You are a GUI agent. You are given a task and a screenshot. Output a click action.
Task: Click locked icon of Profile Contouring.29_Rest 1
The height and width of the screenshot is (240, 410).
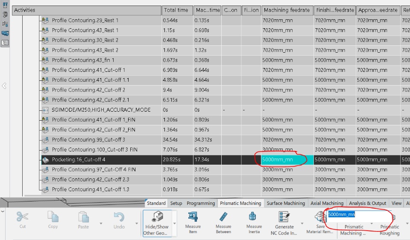click(x=45, y=20)
